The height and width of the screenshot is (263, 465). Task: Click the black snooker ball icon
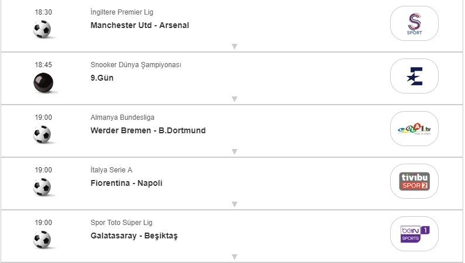[43, 82]
